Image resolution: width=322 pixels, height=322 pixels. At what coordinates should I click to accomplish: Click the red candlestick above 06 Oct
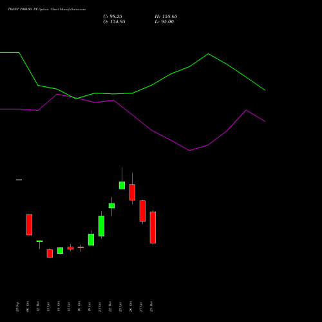(x=29, y=225)
